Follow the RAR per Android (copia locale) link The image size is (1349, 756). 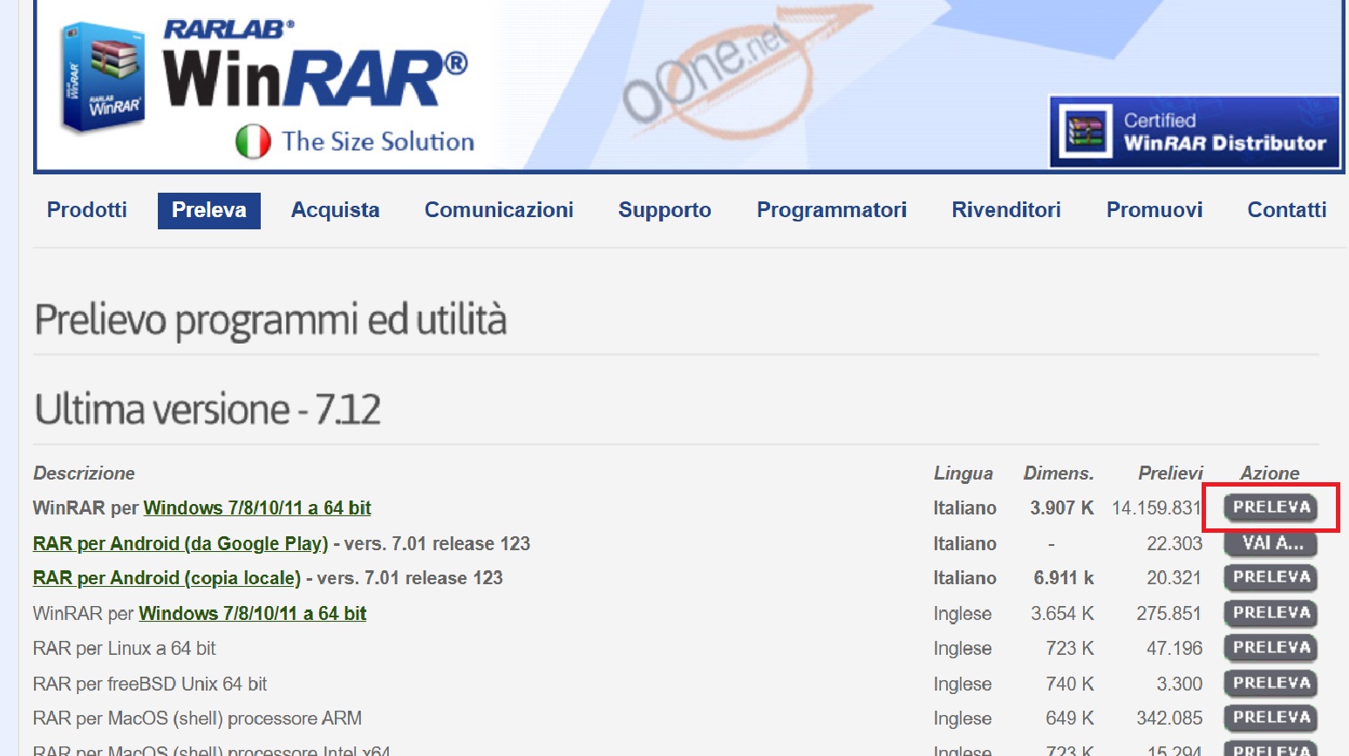pos(167,578)
